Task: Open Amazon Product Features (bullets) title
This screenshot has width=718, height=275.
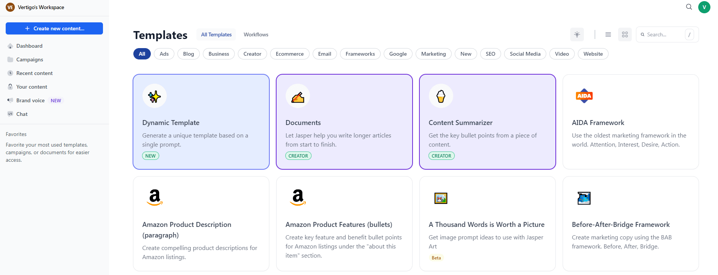Action: [x=339, y=225]
